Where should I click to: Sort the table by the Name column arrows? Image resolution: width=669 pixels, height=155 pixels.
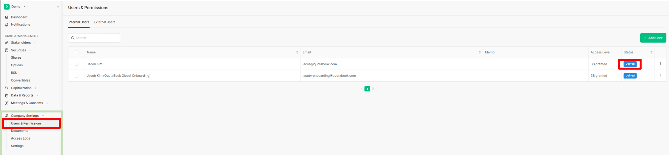click(x=297, y=52)
